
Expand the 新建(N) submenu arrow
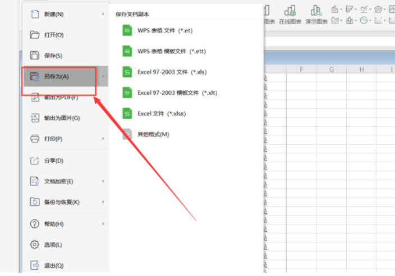pyautogui.click(x=103, y=14)
